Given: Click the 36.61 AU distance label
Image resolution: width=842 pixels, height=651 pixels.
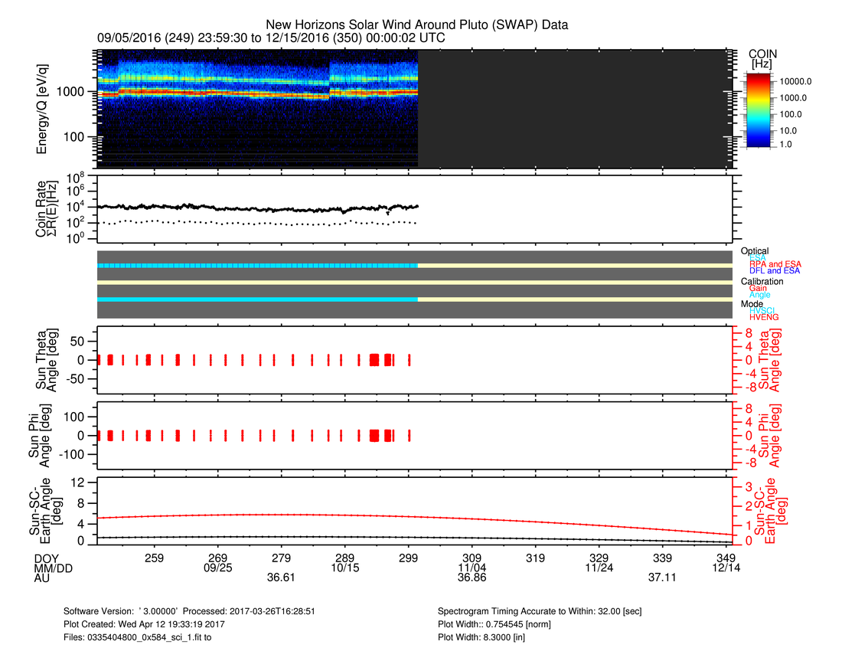Looking at the screenshot, I should [x=281, y=578].
